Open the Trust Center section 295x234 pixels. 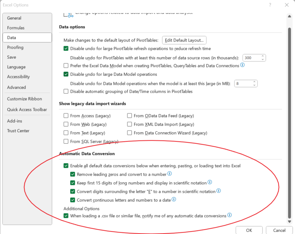pos(18,130)
